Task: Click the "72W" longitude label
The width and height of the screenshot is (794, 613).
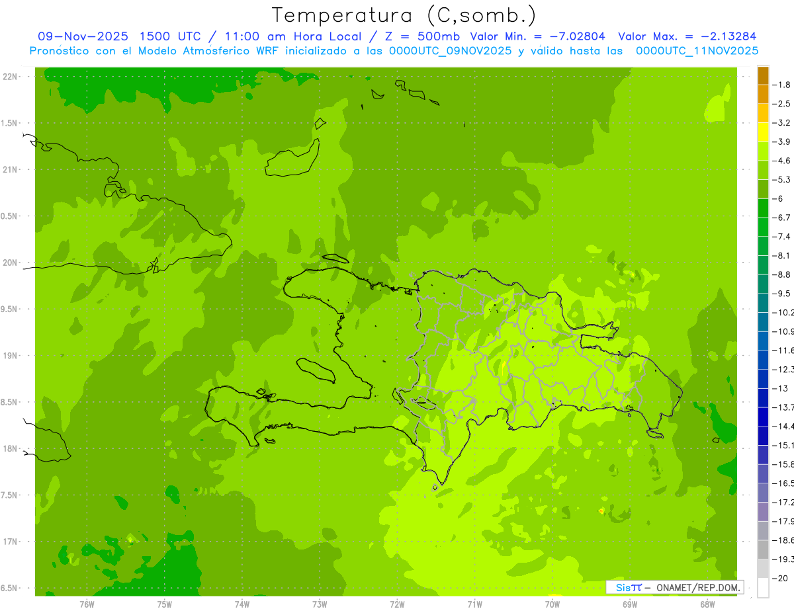Action: [397, 604]
